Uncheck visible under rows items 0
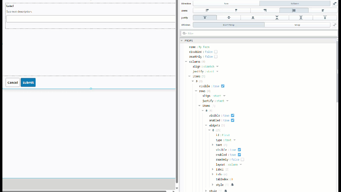341x192 pixels. click(233, 115)
